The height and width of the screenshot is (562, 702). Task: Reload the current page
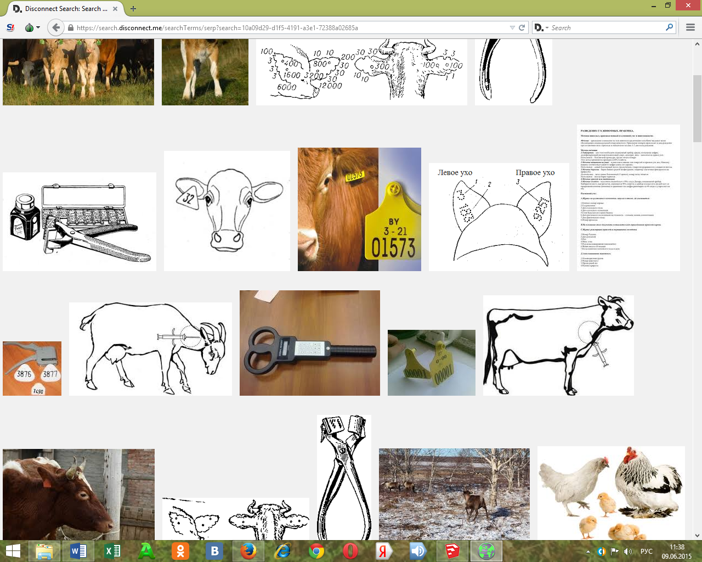coord(522,27)
